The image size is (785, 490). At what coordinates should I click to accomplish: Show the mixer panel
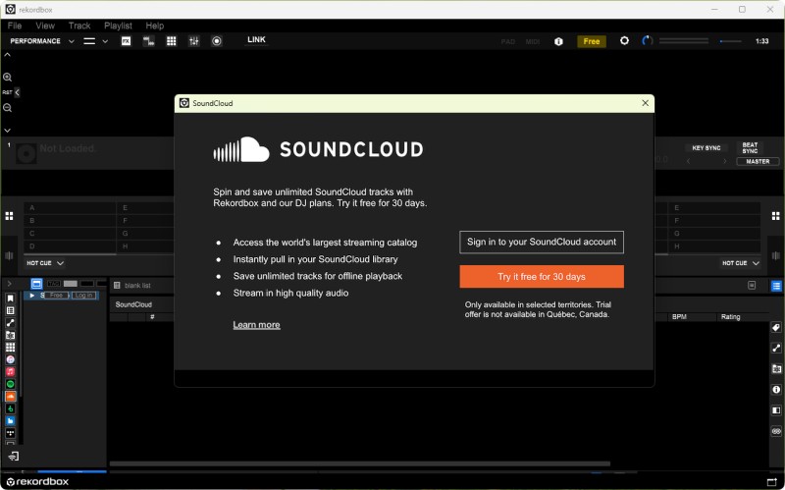click(193, 41)
